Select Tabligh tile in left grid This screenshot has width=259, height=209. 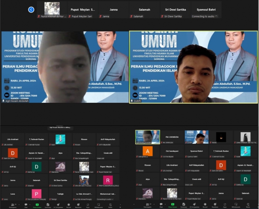pos(60,194)
